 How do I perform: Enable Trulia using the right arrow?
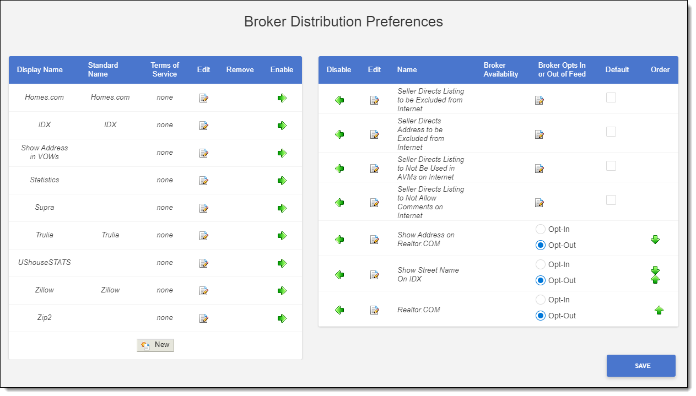pyautogui.click(x=282, y=236)
